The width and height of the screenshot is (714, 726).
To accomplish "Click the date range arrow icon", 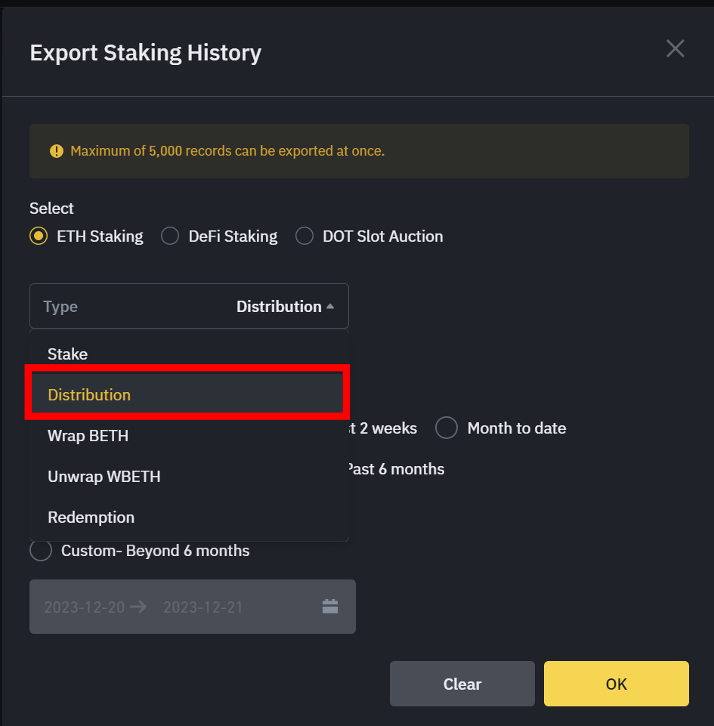I will (x=138, y=607).
